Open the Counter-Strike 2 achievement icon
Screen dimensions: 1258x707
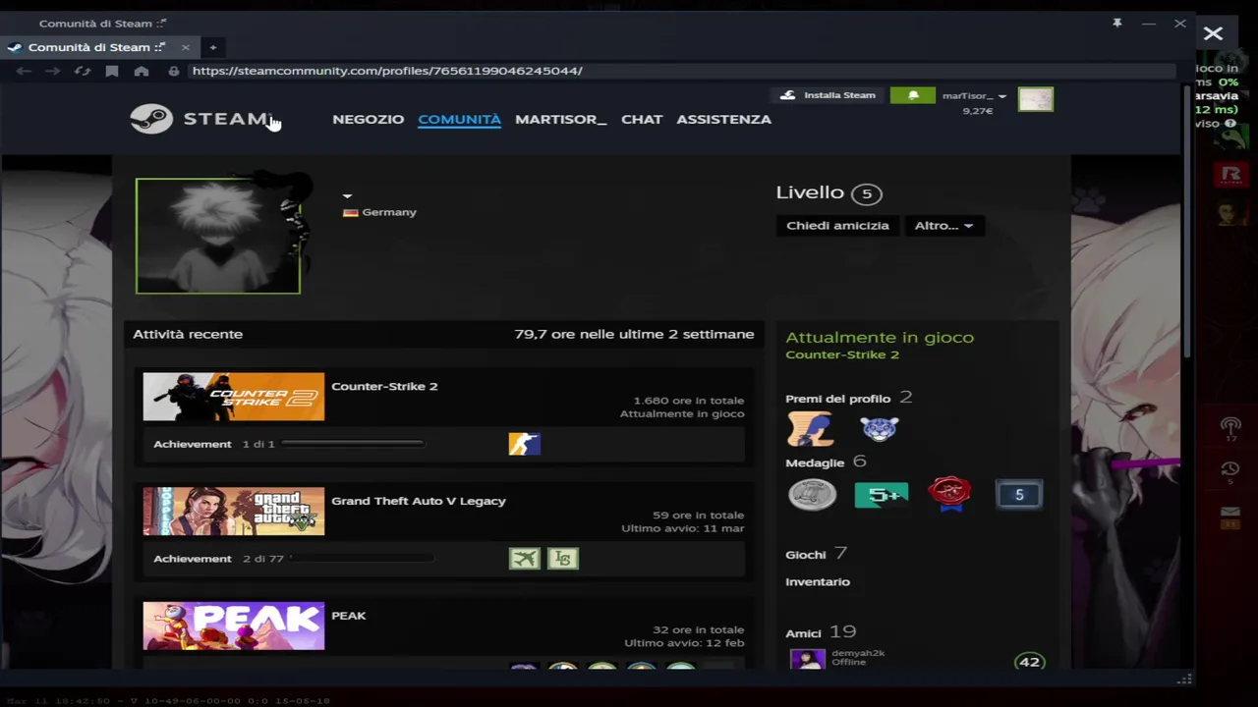(x=524, y=444)
